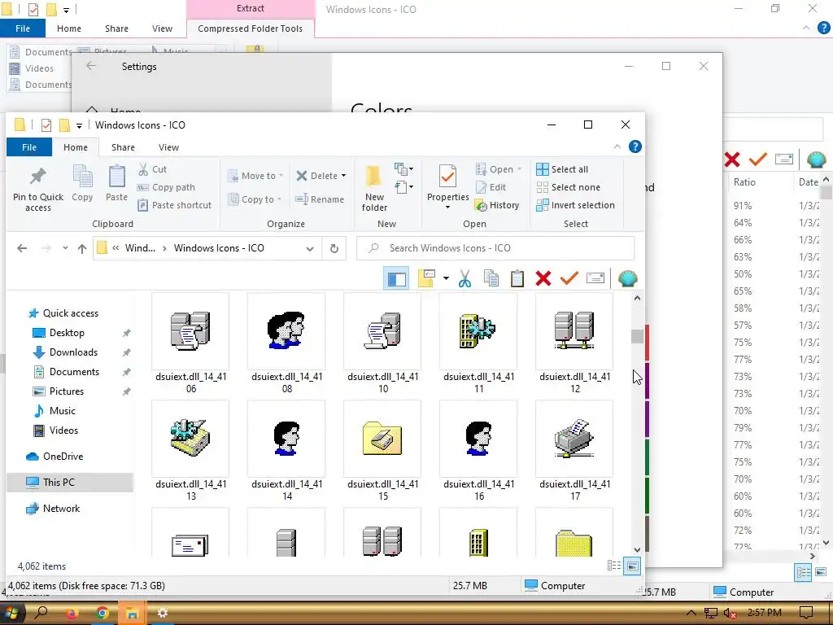Open the folder options toolbar dropdown
Viewport: 833px width, 625px height.
pos(446,278)
